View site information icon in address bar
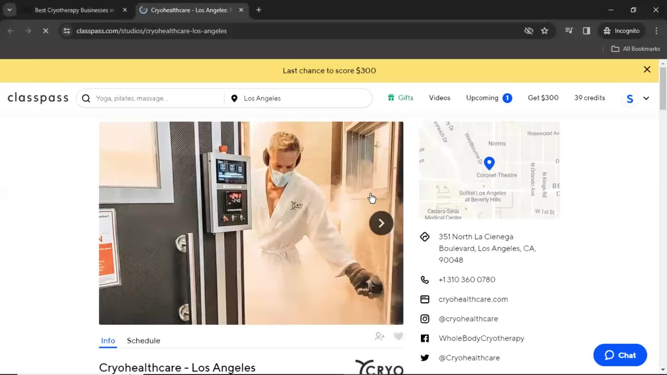The image size is (667, 375). pos(67,31)
